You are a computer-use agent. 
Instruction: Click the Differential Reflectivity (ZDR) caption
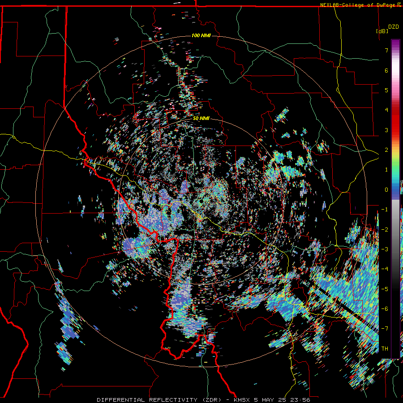[x=159, y=400]
